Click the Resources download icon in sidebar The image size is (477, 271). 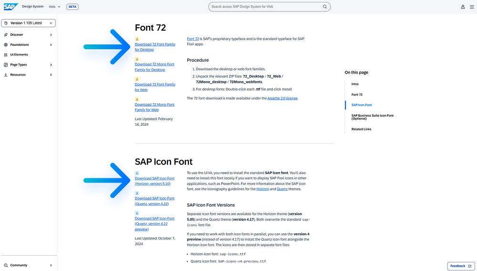click(x=6, y=75)
